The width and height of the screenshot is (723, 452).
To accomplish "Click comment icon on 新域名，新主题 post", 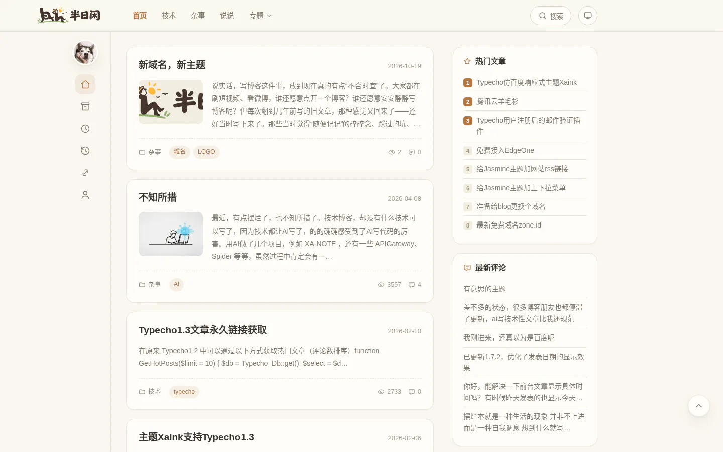I will tap(412, 152).
